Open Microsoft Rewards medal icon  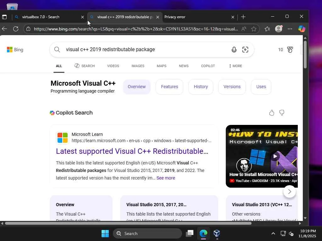tap(290, 50)
